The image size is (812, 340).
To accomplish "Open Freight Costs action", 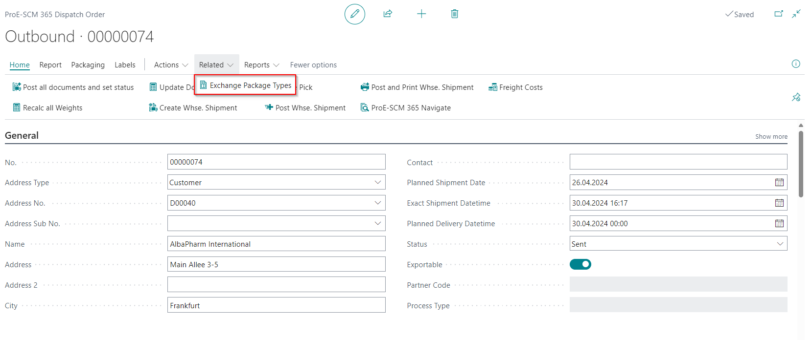I will click(515, 87).
